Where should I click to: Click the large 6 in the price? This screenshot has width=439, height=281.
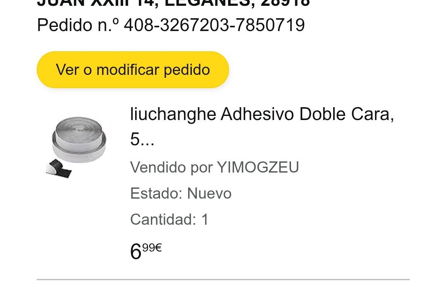tap(136, 252)
